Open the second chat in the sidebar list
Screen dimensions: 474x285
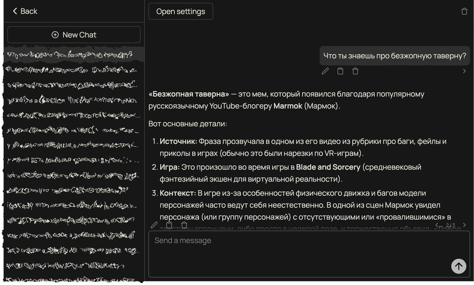(70, 70)
